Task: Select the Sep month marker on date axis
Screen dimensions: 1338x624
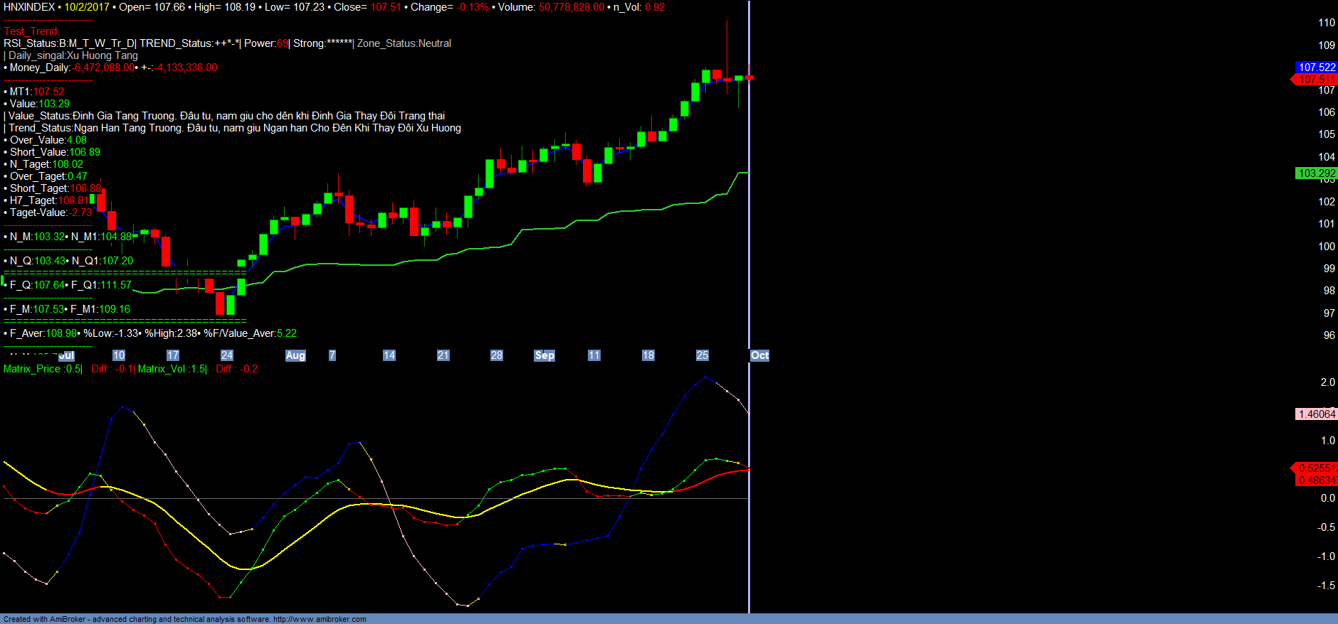Action: (x=544, y=355)
